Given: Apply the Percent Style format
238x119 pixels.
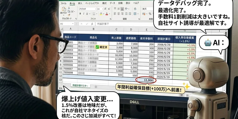Looking at the screenshot, I should [x=150, y=14].
